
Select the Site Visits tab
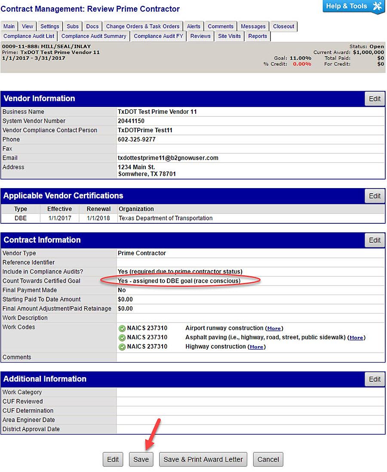[x=229, y=37]
